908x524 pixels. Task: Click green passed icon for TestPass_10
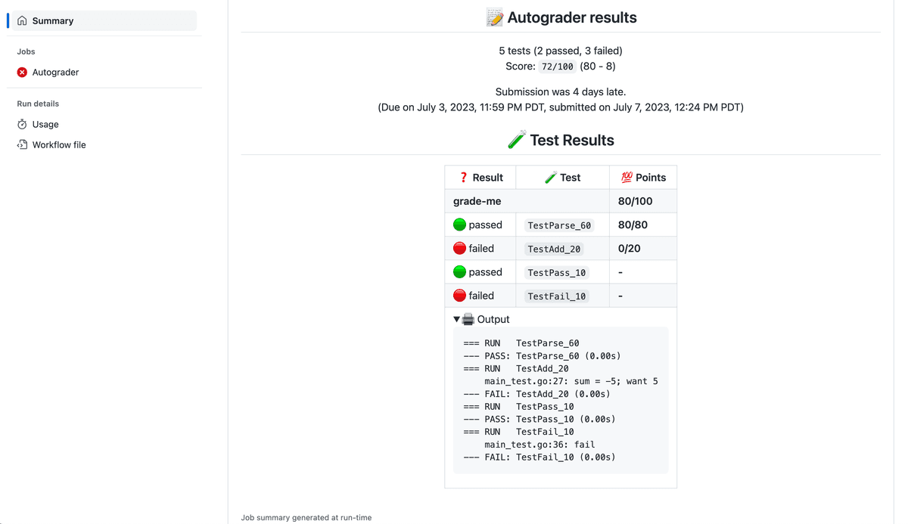click(459, 272)
